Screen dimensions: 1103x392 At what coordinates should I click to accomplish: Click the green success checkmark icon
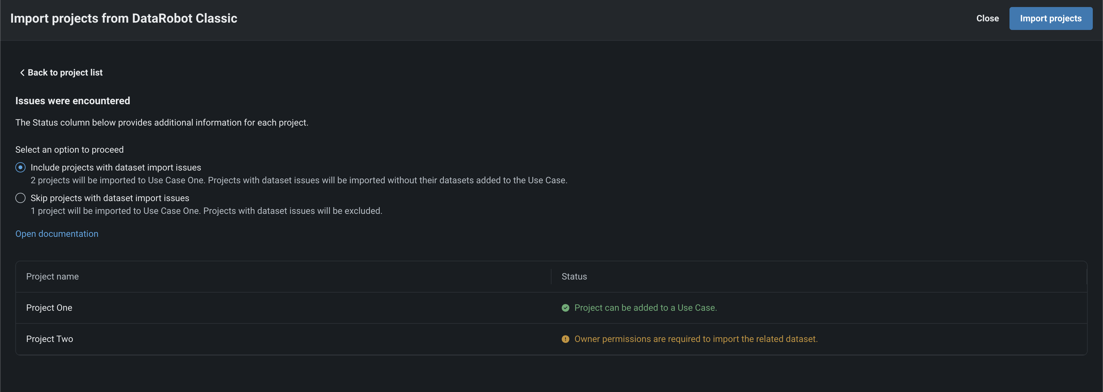click(565, 308)
